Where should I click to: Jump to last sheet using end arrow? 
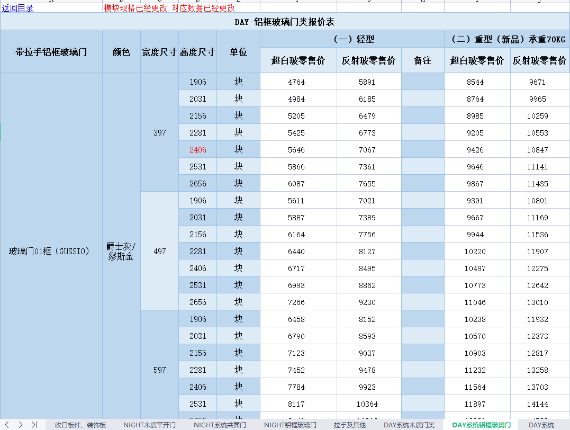click(34, 425)
